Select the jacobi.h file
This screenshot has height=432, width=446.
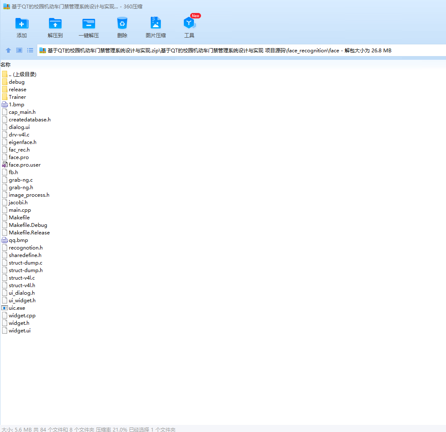click(15, 203)
